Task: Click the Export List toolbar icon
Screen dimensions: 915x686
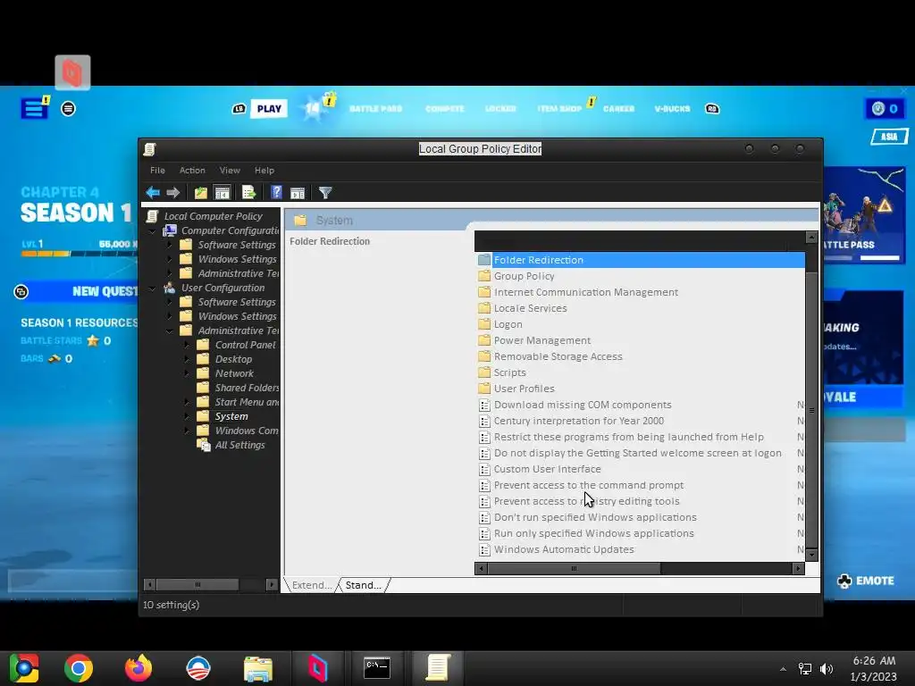Action: coord(249,193)
